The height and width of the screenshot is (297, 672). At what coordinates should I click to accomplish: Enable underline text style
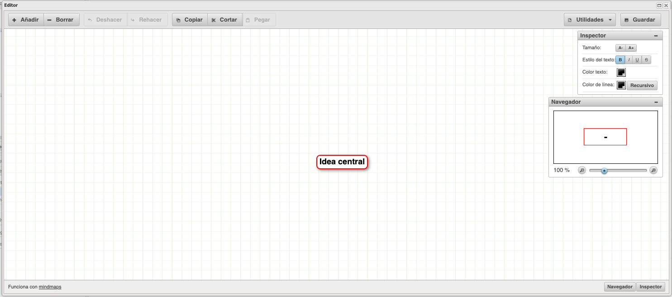coord(637,59)
